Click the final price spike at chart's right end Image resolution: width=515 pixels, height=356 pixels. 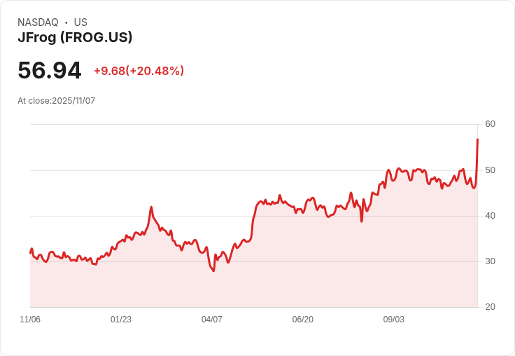tap(477, 140)
